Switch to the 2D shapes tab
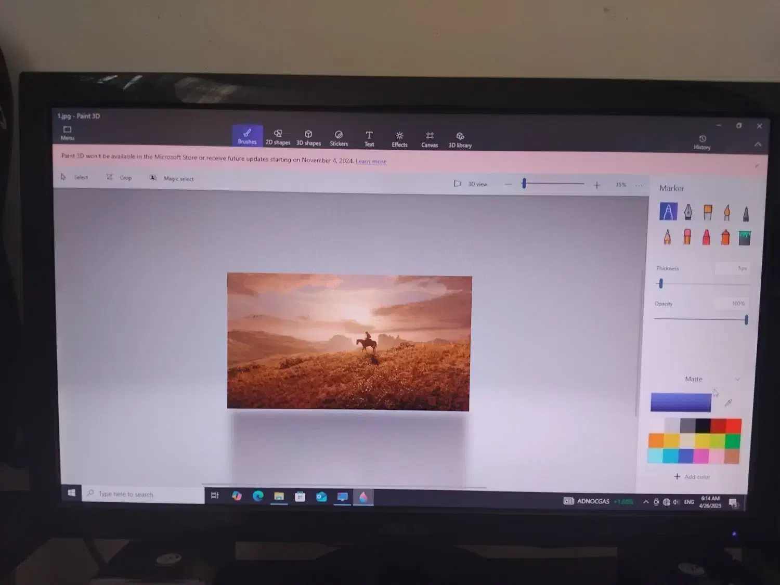Screen dimensions: 780x585 (278, 137)
